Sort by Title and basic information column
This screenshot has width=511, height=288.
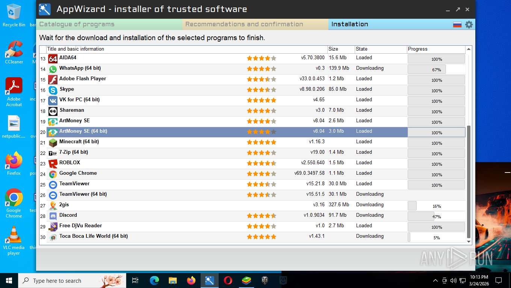(x=187, y=49)
